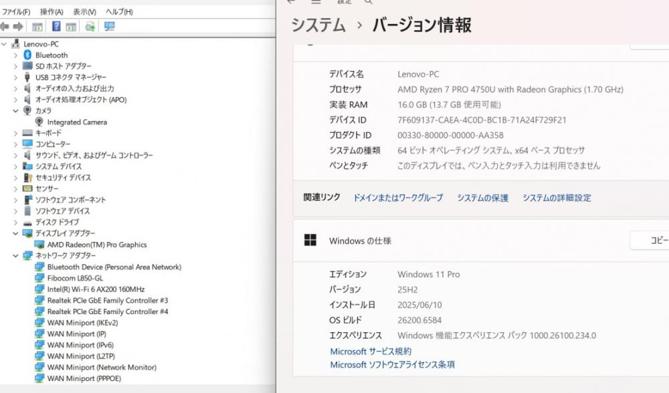This screenshot has height=393, width=669.
Task: Click the Windows 11 Pro edition text
Action: (x=429, y=275)
